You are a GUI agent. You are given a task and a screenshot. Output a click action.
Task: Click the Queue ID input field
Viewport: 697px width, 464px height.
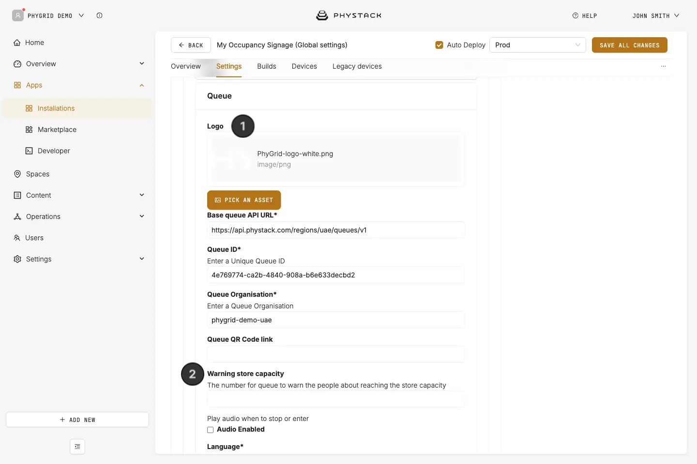336,275
